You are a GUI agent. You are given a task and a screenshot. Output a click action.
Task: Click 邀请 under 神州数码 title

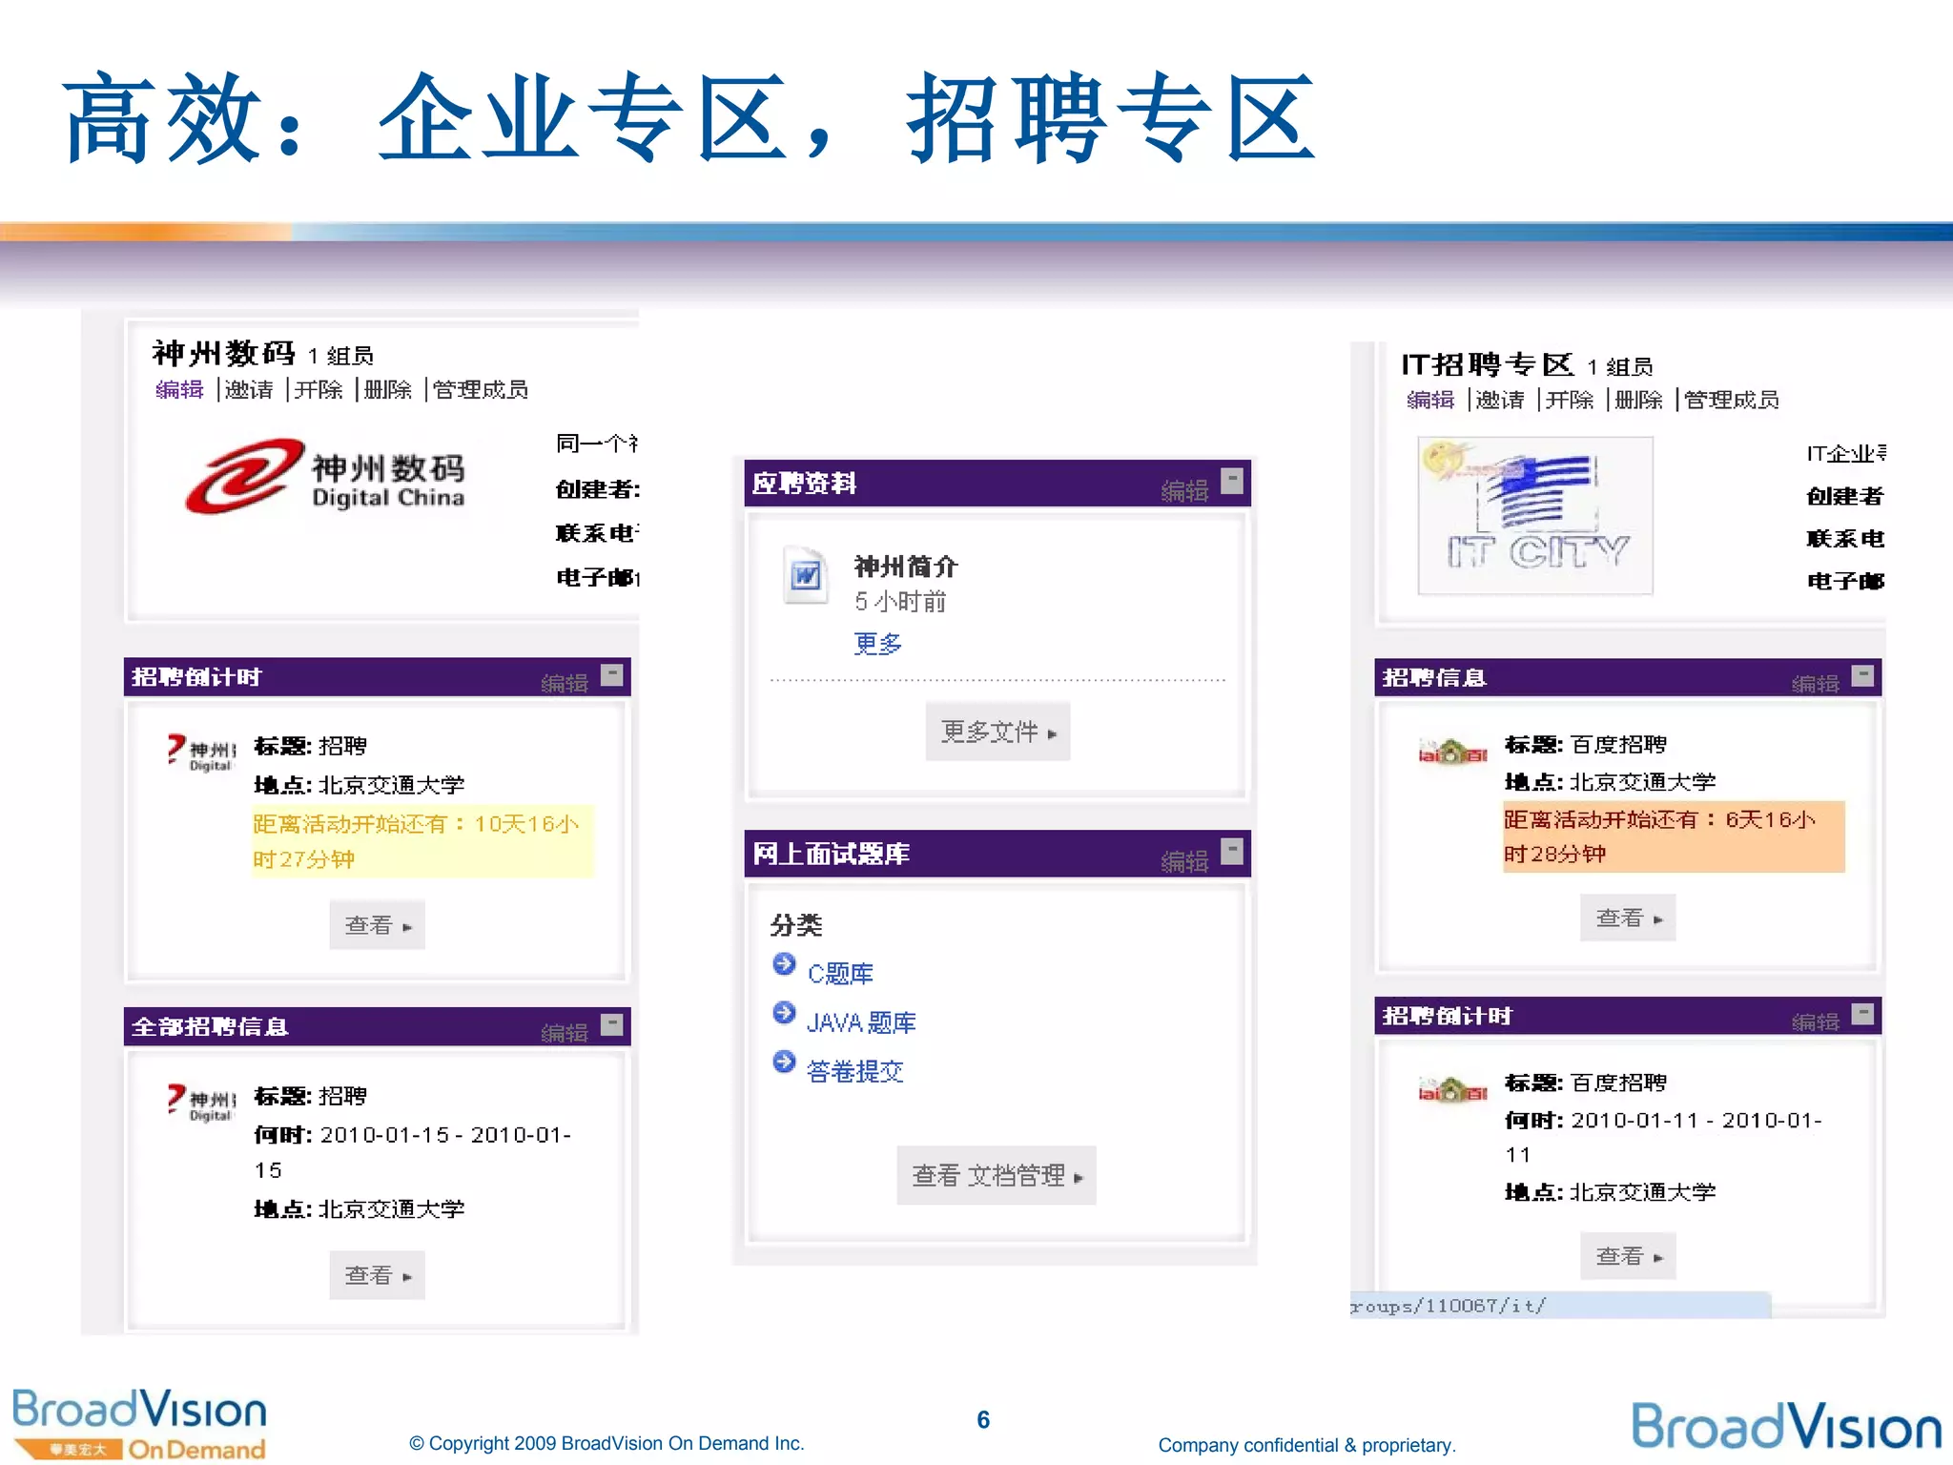(x=249, y=389)
